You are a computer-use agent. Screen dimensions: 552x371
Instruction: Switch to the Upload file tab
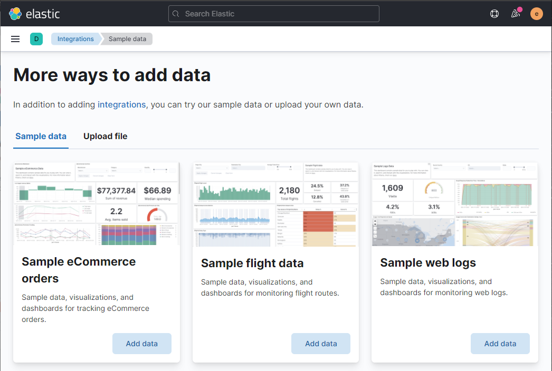105,136
